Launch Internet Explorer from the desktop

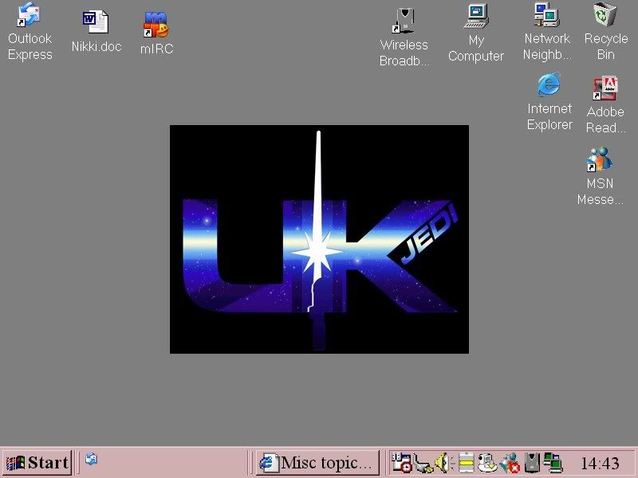tap(549, 86)
